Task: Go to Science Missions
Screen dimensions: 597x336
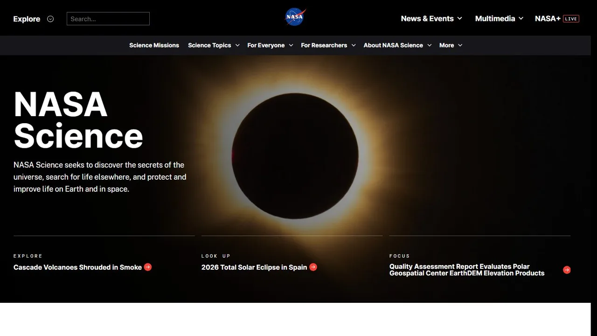Action: click(x=154, y=45)
